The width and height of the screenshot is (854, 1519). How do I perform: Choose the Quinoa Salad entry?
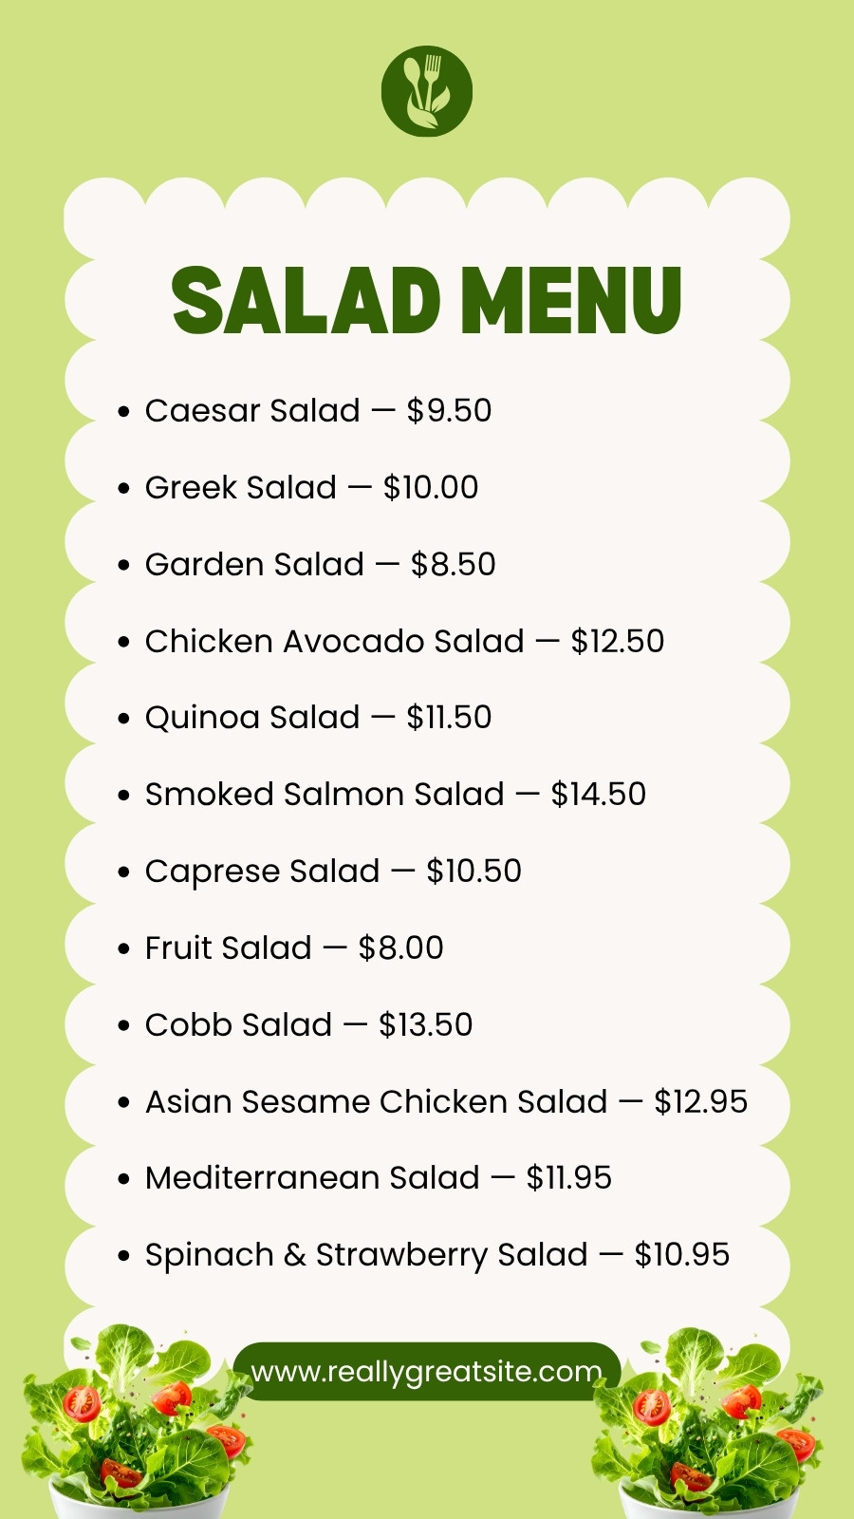tap(318, 718)
